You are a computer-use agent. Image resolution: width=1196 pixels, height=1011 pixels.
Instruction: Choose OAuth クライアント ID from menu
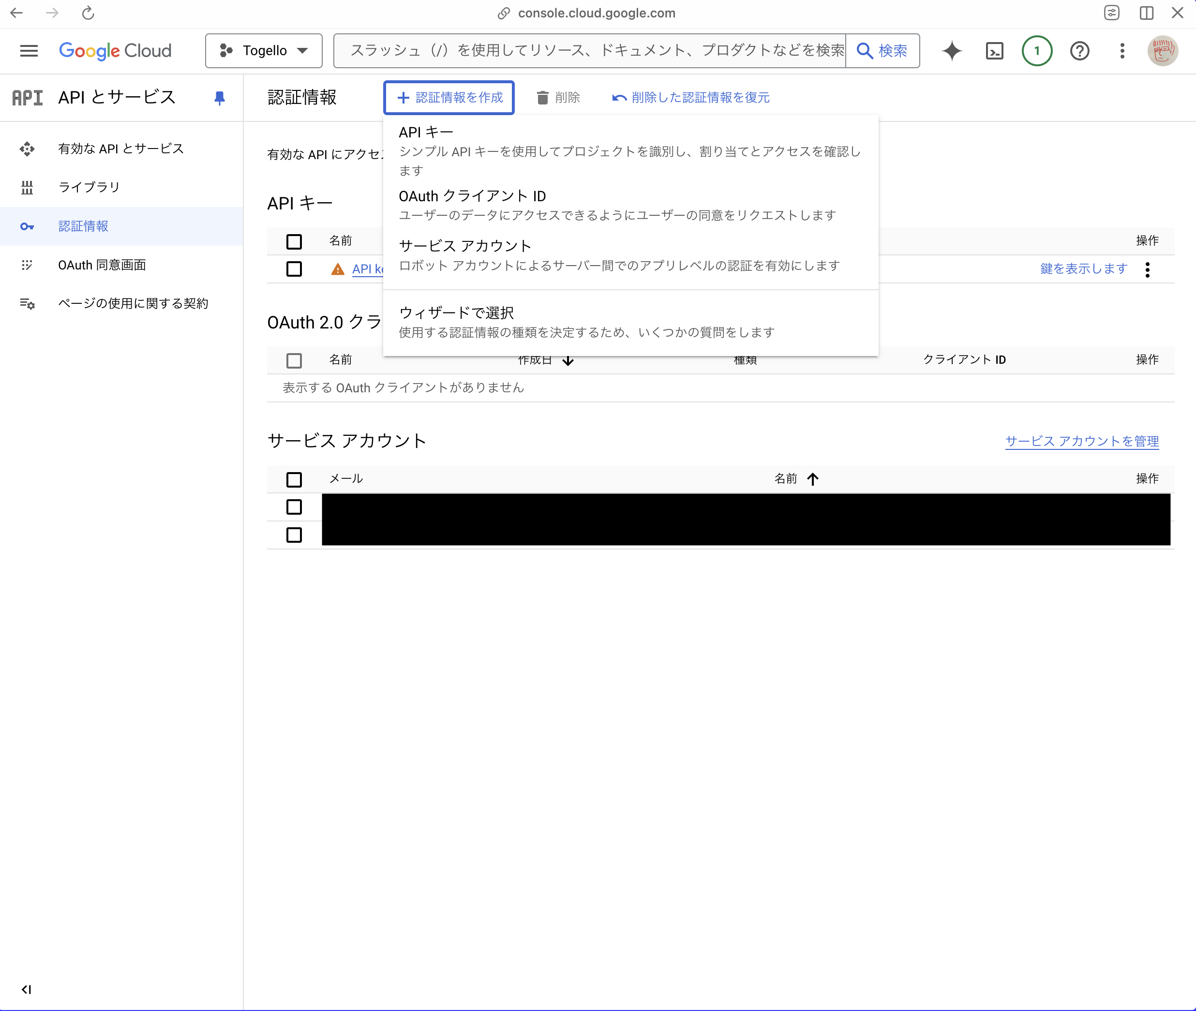click(472, 196)
